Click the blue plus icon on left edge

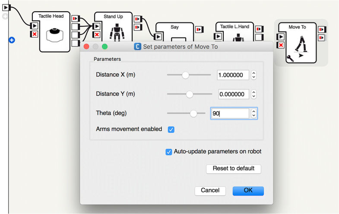click(12, 40)
